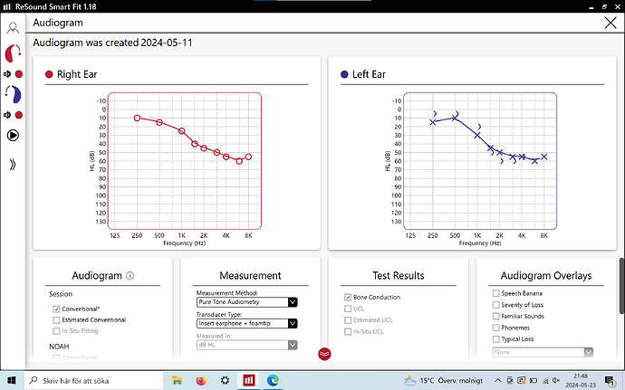
Task: Click right ear 250 Hz threshold point
Action: tap(137, 118)
